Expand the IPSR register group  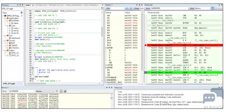[x=106, y=65]
